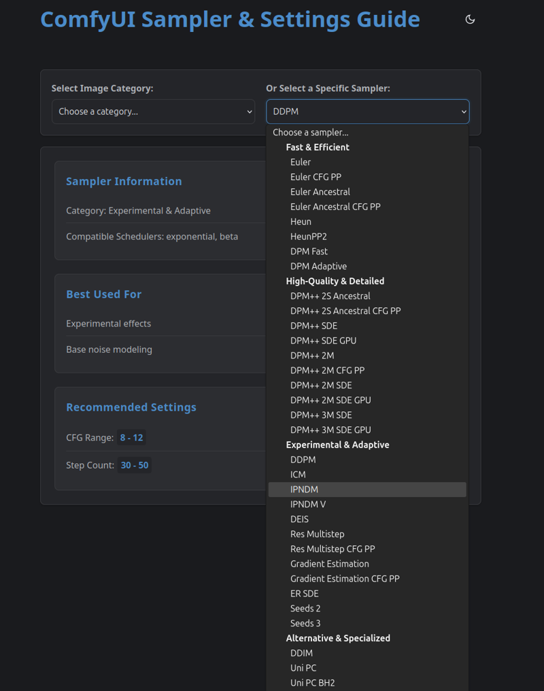
Task: Select Euler Ancestral CFG PP sampler
Action: (x=367, y=207)
